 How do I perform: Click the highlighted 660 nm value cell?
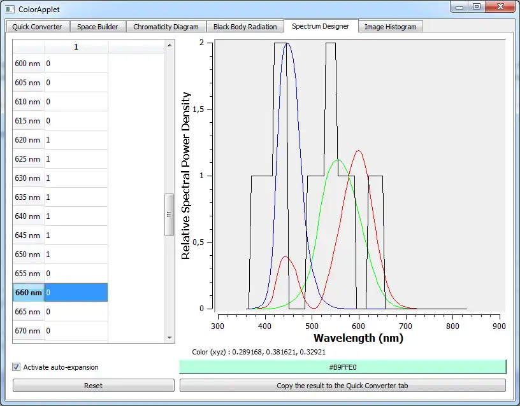coord(76,293)
